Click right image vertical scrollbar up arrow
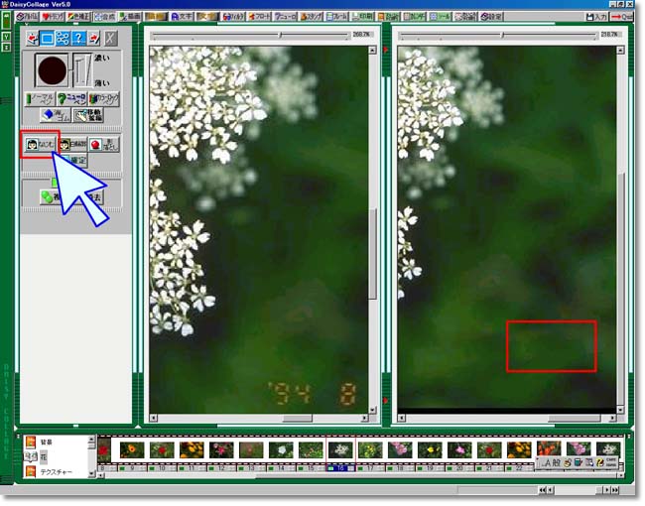The image size is (645, 506). pos(620,51)
